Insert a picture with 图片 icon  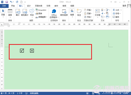(18, 12)
